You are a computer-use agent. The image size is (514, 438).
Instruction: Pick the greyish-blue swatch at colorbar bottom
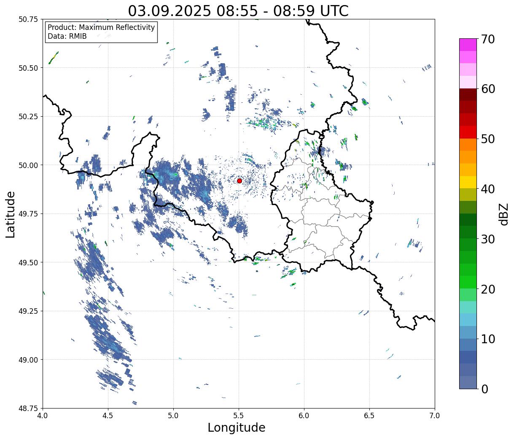tap(468, 382)
